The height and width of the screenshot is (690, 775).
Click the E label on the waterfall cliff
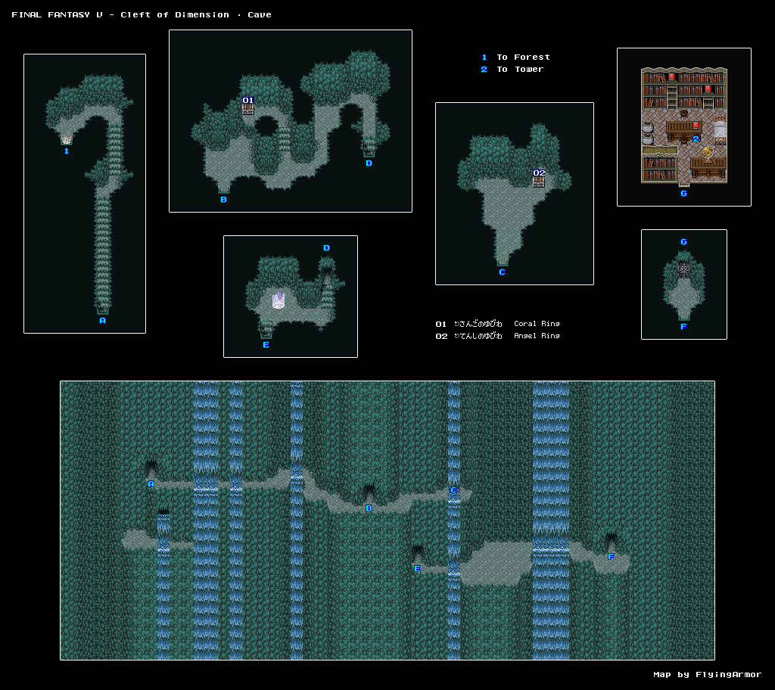(x=417, y=568)
